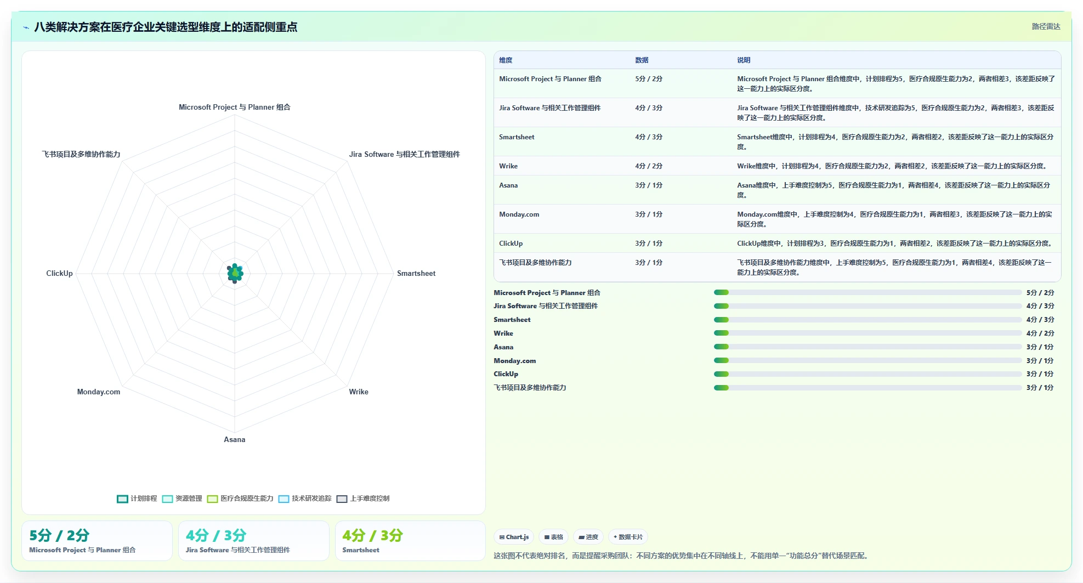This screenshot has height=583, width=1083.
Task: Click the 数据卡片 tag chip
Action: pos(628,537)
